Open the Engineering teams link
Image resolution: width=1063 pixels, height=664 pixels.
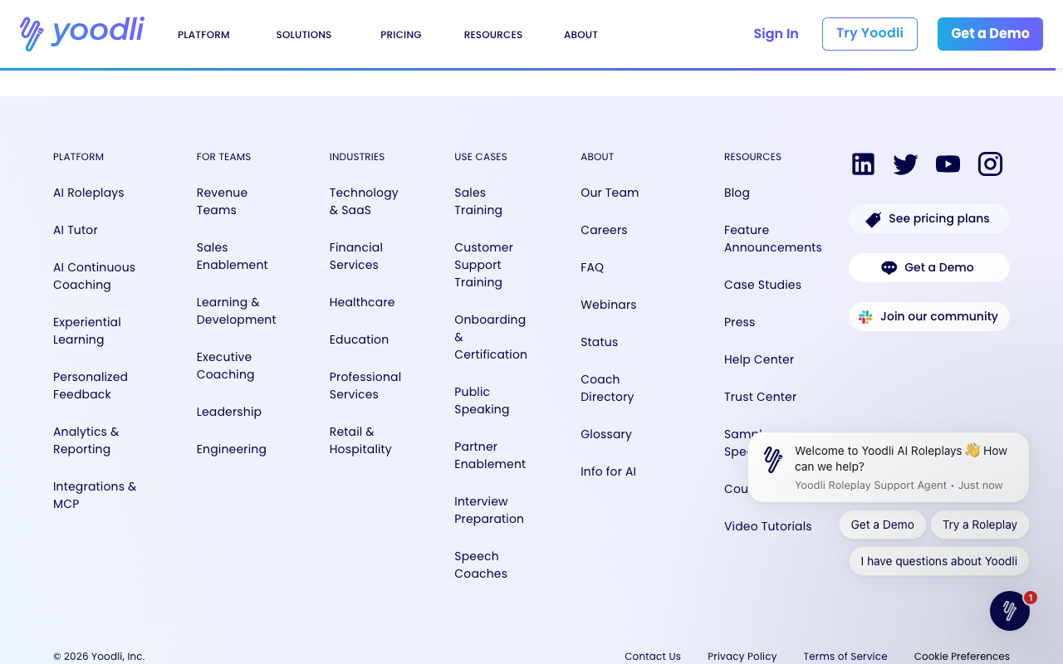[x=232, y=449]
